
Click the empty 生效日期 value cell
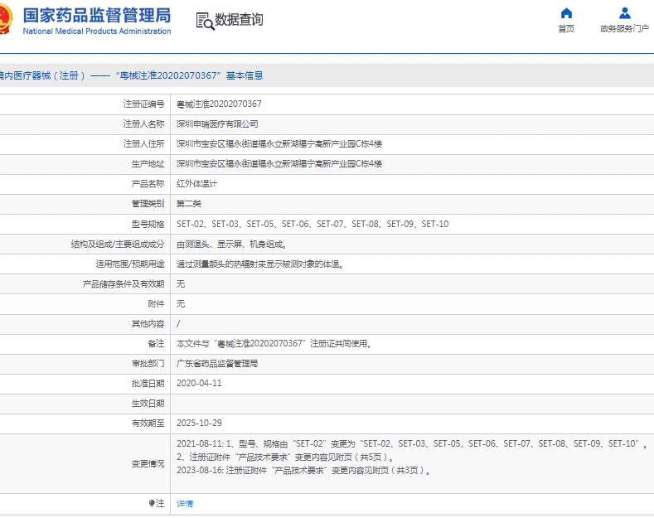412,404
